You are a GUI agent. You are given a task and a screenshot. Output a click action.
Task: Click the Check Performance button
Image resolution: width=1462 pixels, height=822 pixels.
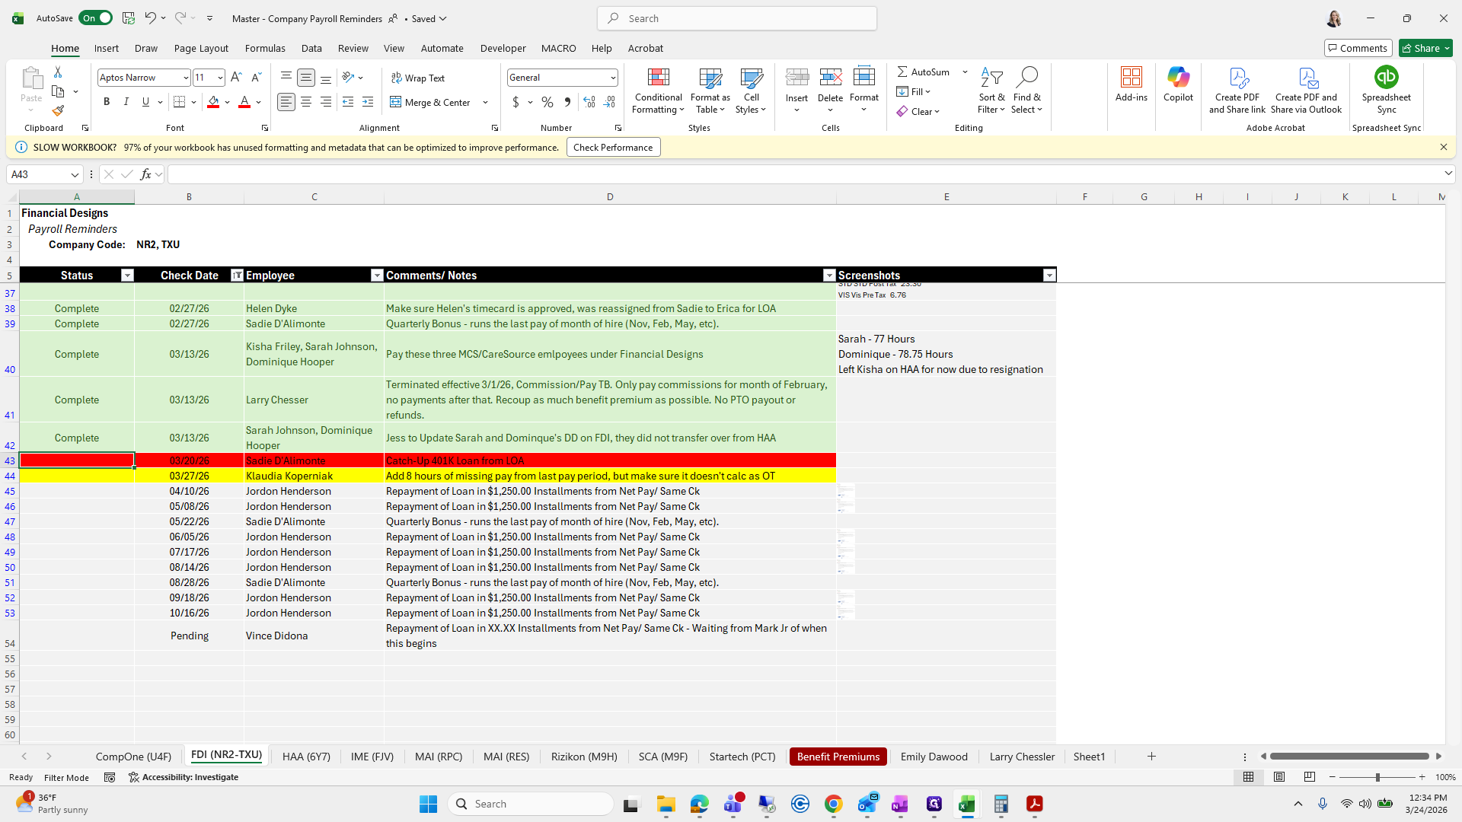point(613,148)
